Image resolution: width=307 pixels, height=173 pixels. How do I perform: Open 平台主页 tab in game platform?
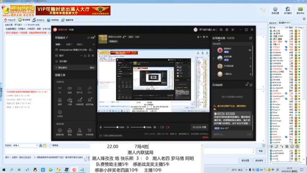pos(10,20)
